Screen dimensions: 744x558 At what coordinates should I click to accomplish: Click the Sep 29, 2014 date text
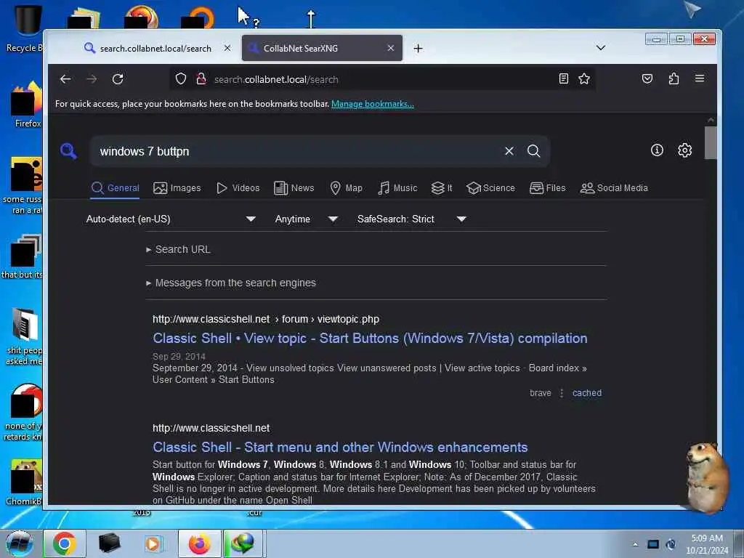tap(179, 356)
